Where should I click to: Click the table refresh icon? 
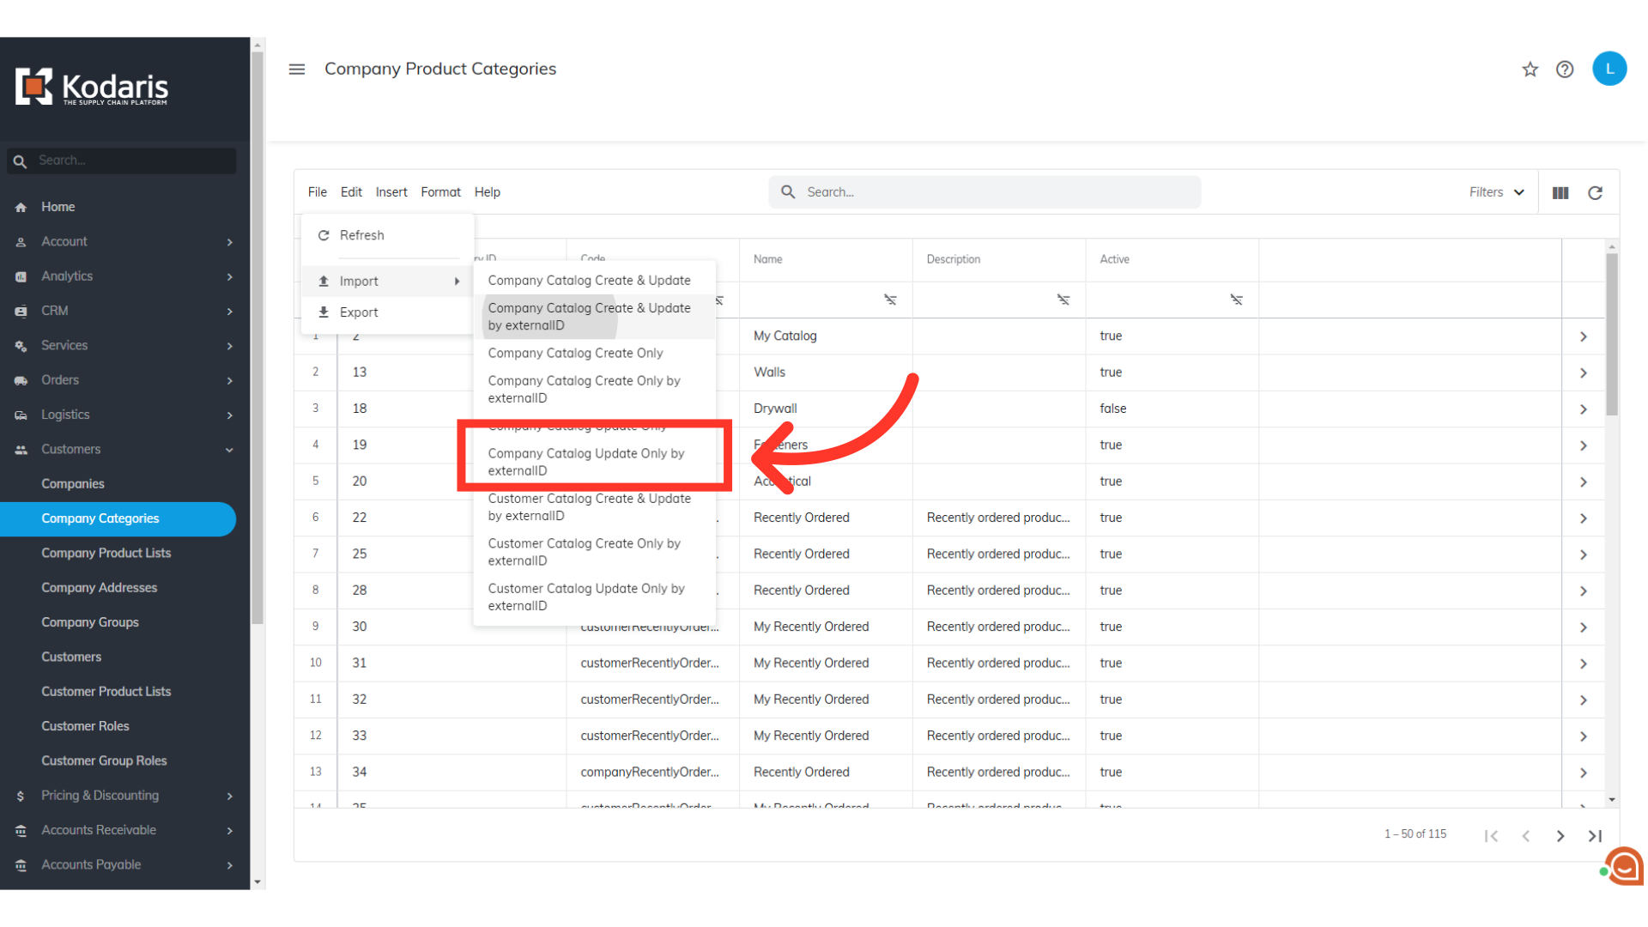(x=1595, y=193)
